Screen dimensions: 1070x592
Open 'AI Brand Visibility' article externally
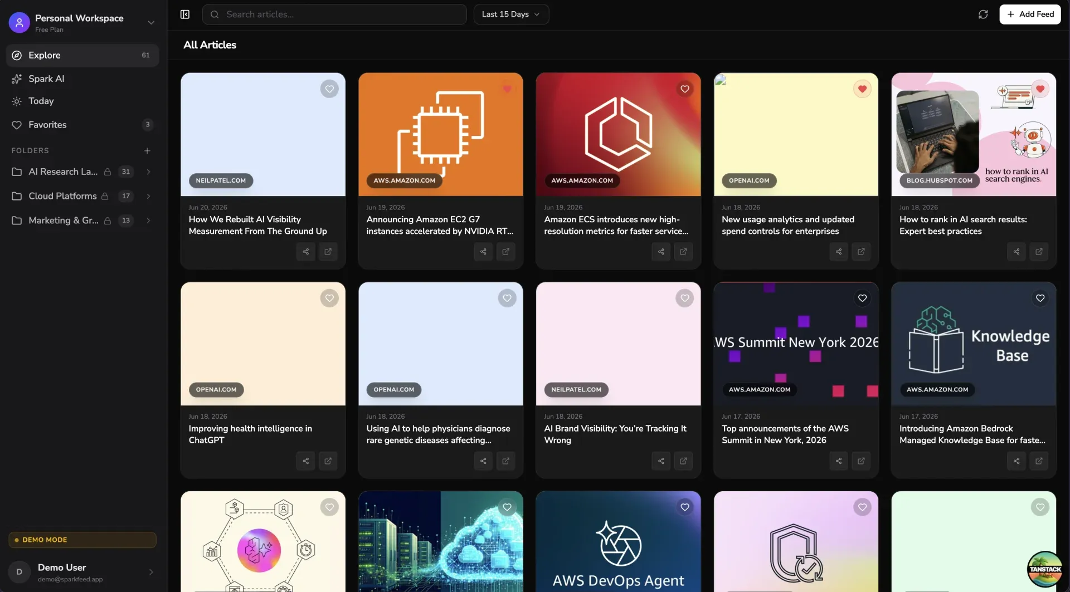click(x=683, y=461)
